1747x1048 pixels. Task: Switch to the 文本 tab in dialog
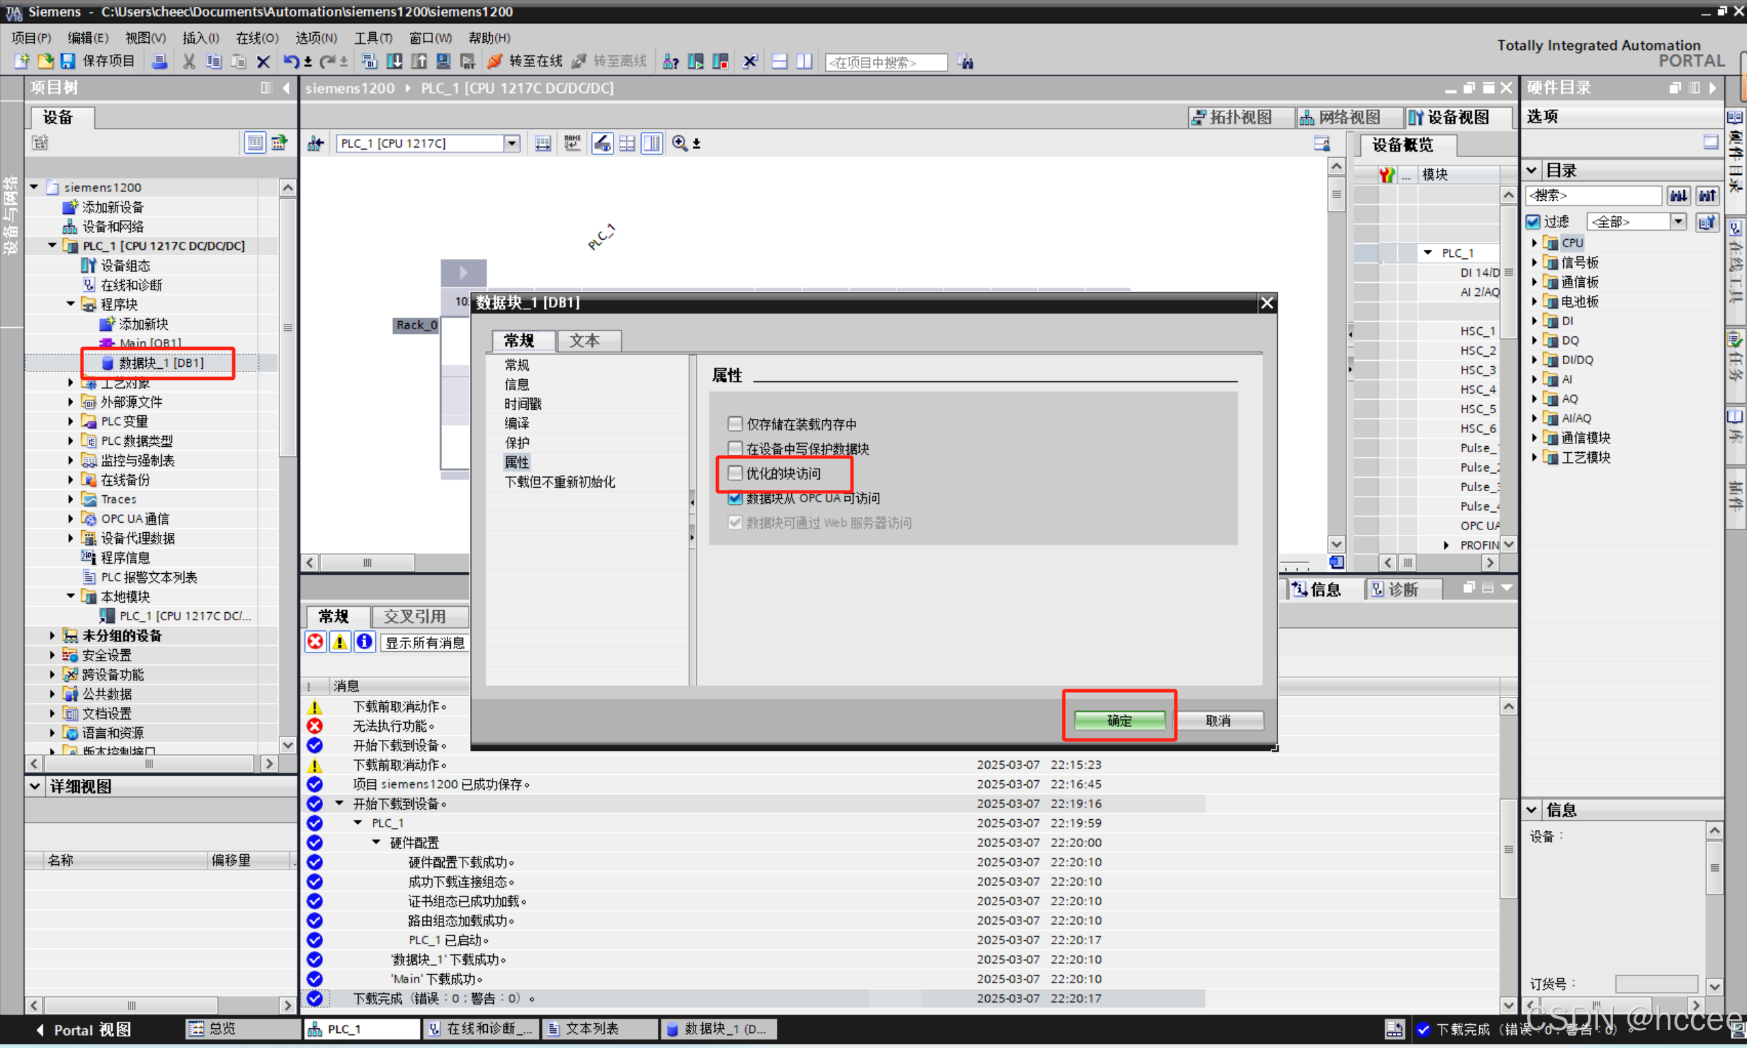585,340
